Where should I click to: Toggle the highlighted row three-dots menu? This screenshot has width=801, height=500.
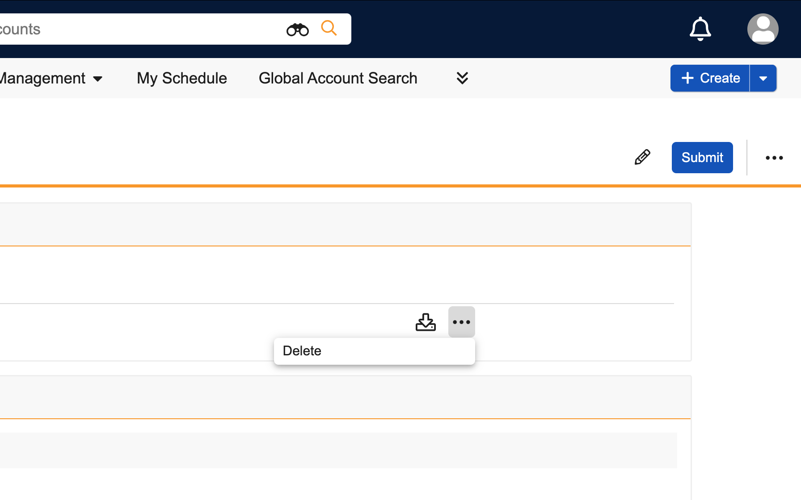tap(461, 322)
